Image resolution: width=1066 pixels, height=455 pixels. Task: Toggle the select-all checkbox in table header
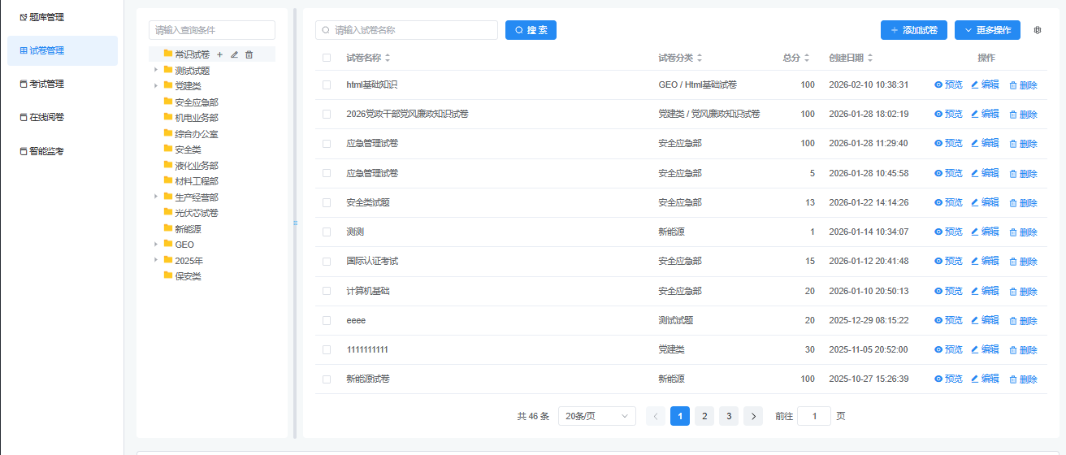[327, 58]
